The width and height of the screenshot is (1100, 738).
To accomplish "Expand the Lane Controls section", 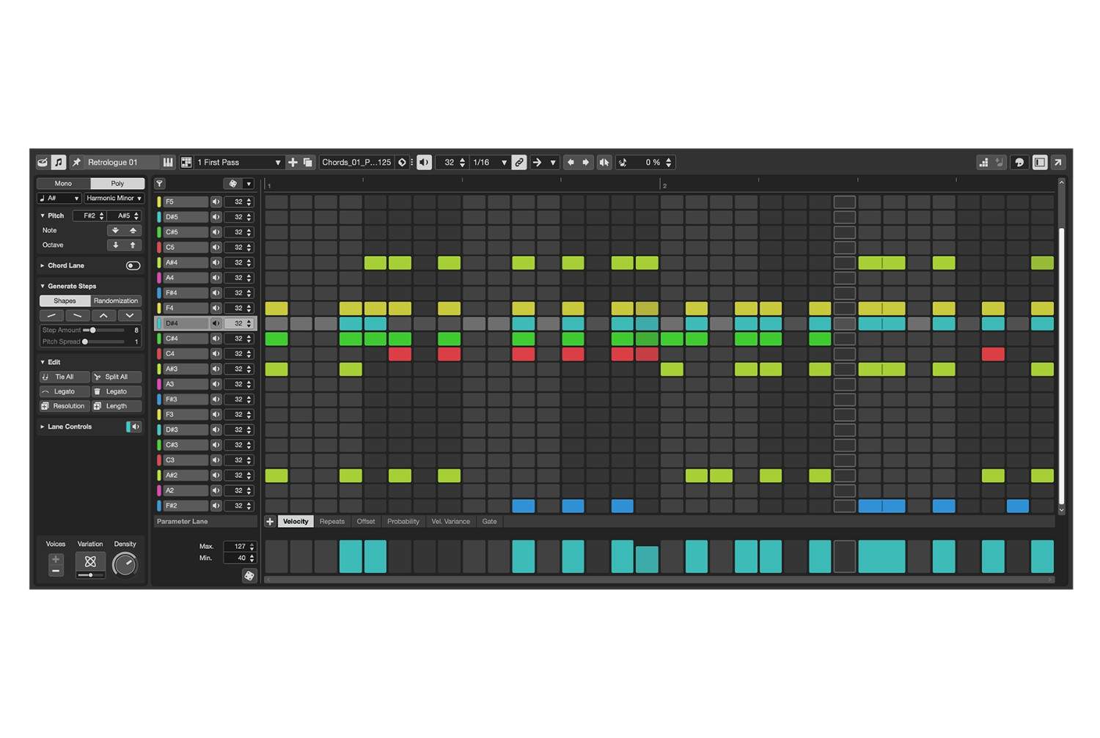I will click(x=43, y=427).
